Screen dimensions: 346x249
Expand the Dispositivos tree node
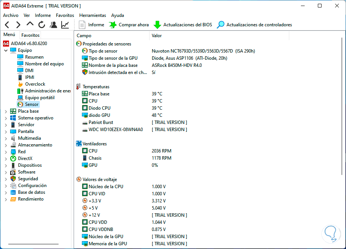[x=6, y=165]
